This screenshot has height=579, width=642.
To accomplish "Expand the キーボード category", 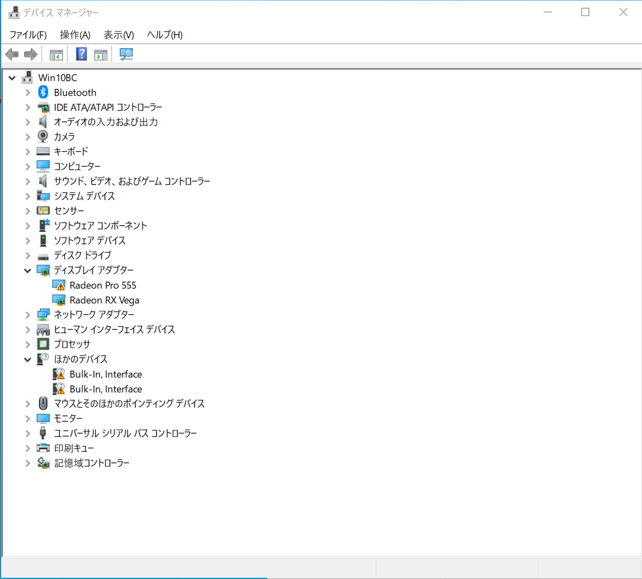I will tap(28, 152).
